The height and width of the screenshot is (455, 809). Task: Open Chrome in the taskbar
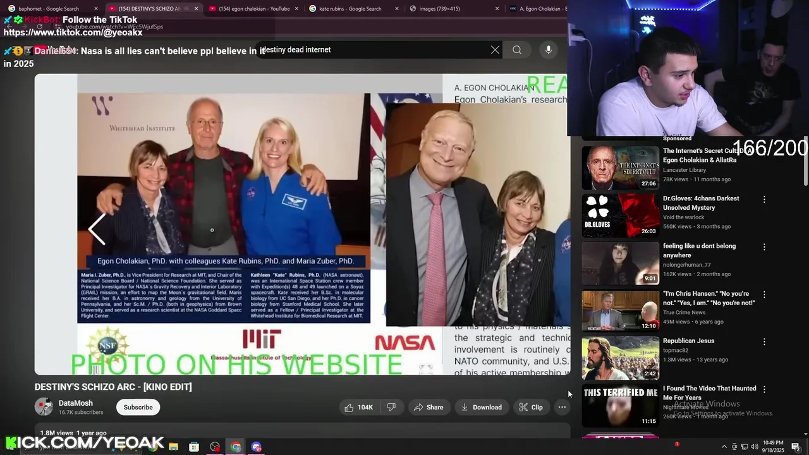[x=236, y=447]
